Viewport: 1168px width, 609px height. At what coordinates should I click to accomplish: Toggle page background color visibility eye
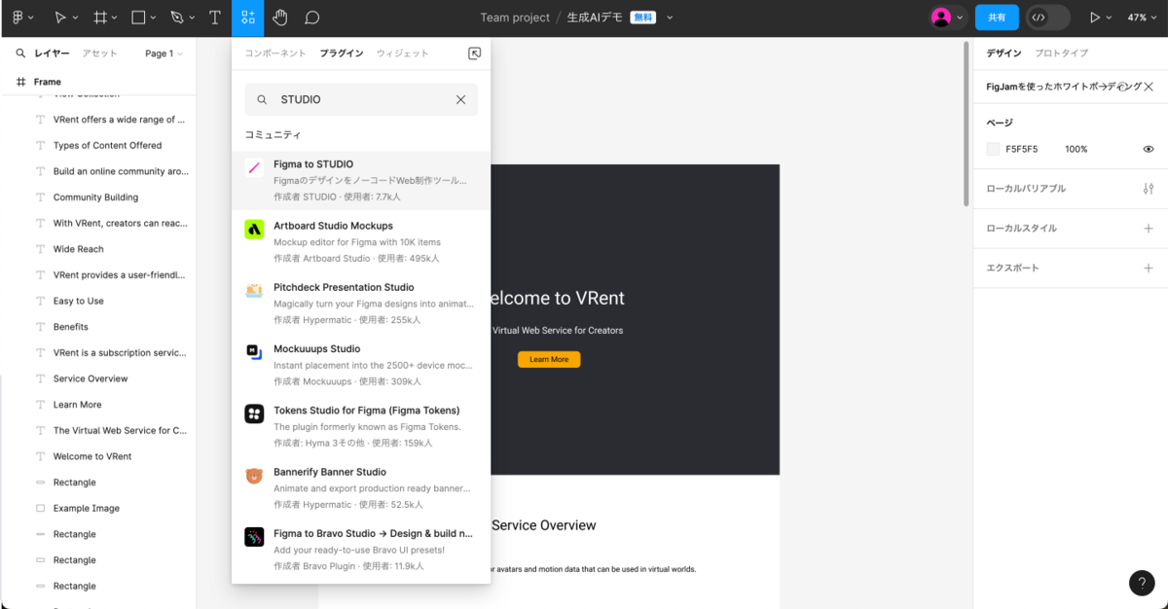(1149, 149)
